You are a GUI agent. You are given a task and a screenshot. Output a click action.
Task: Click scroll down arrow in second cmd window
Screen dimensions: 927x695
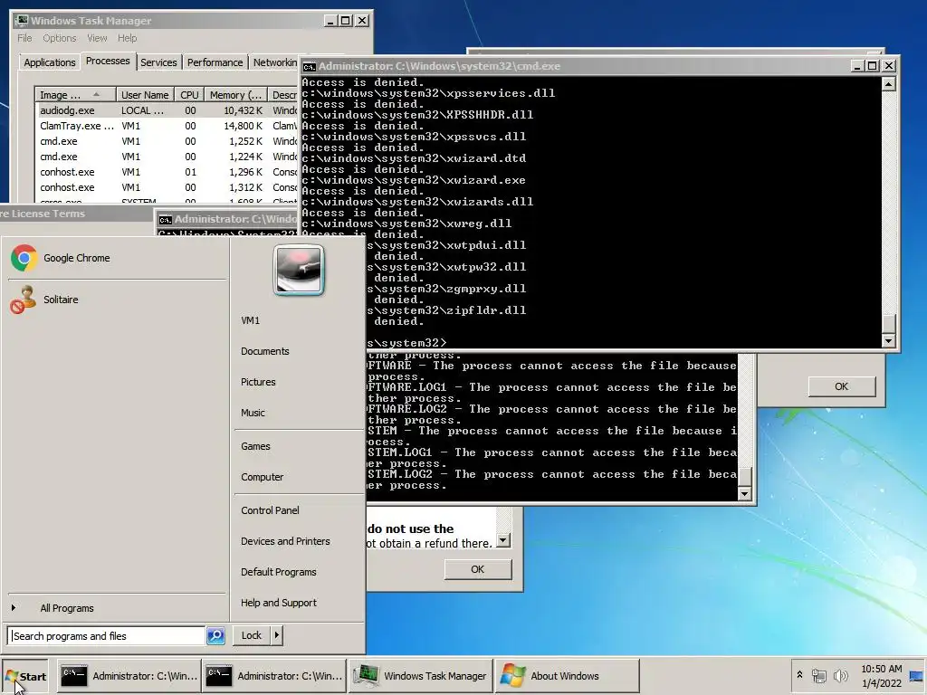click(x=744, y=493)
